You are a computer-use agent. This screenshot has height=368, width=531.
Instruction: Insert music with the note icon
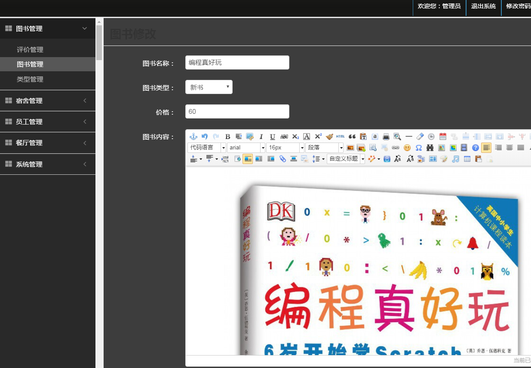coord(455,159)
